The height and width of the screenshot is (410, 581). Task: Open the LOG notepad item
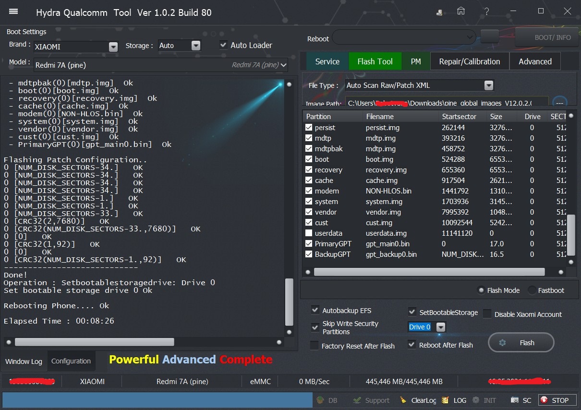(454, 400)
